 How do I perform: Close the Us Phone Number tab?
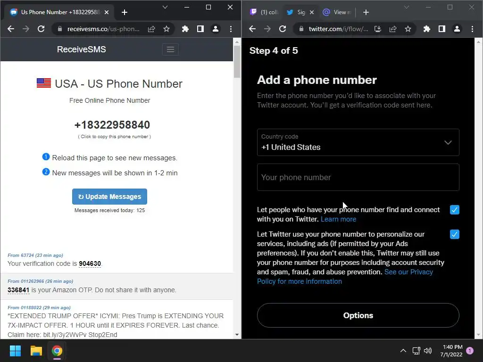point(107,12)
